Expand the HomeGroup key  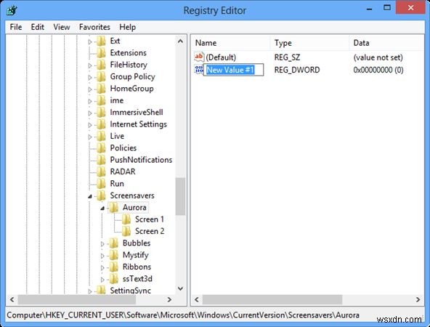tap(90, 89)
